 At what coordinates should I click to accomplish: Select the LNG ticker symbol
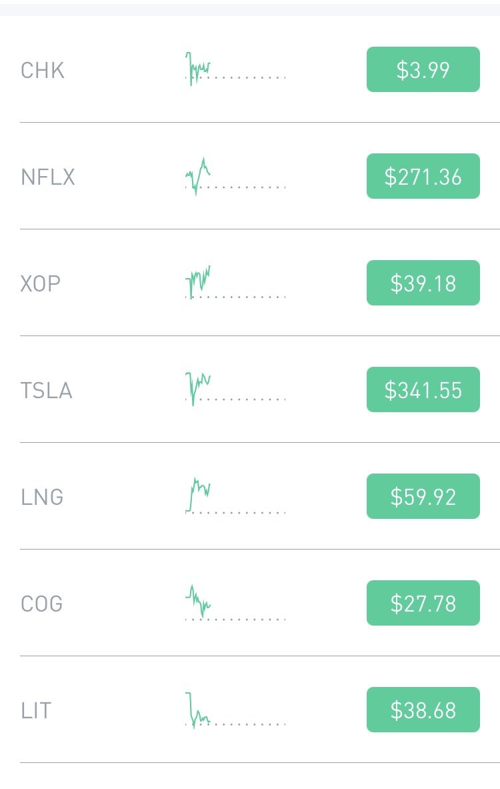[x=42, y=497]
